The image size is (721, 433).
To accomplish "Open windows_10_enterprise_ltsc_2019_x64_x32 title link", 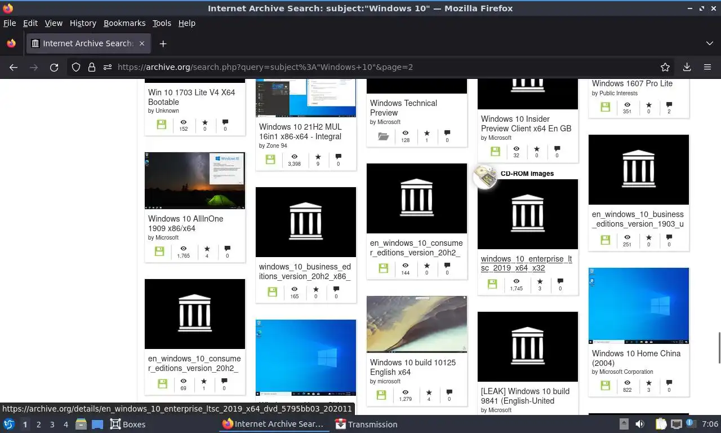I will tap(526, 263).
